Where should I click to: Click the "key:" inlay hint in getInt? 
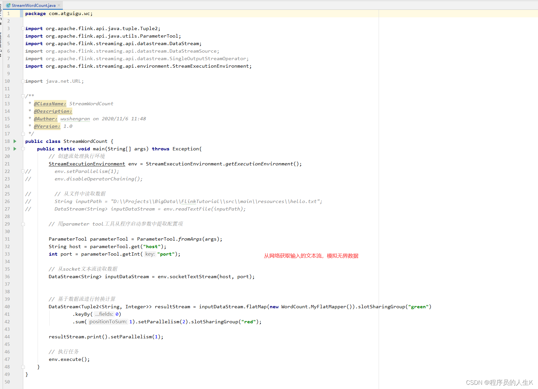tap(150, 254)
